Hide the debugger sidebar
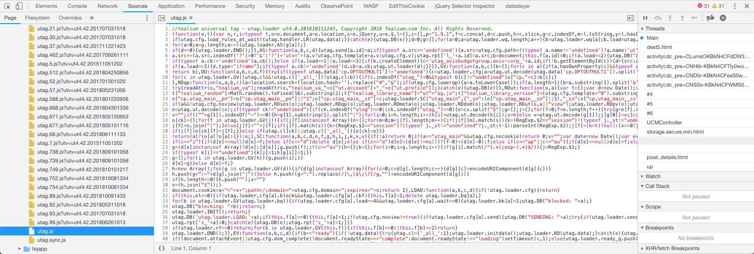Image resolution: width=754 pixels, height=254 pixels. pos(631,18)
